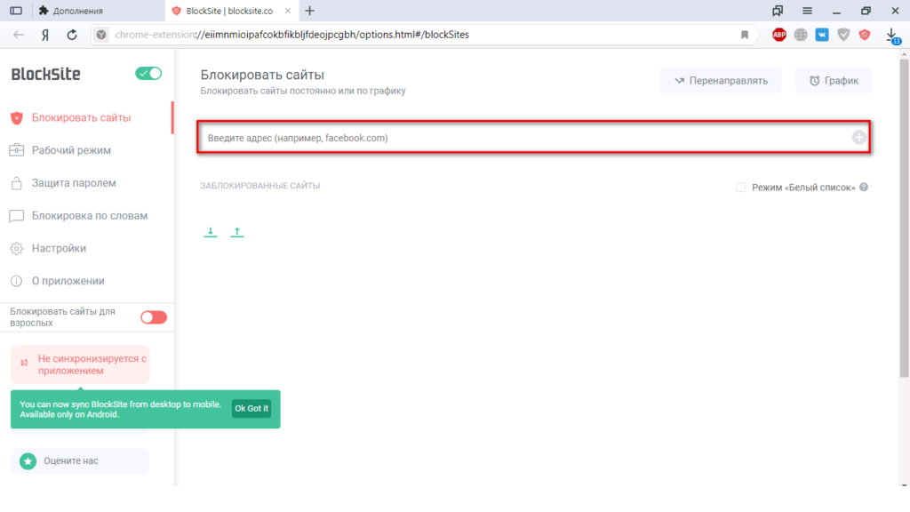Open the График schedule button
This screenshot has width=910, height=512.
click(834, 81)
